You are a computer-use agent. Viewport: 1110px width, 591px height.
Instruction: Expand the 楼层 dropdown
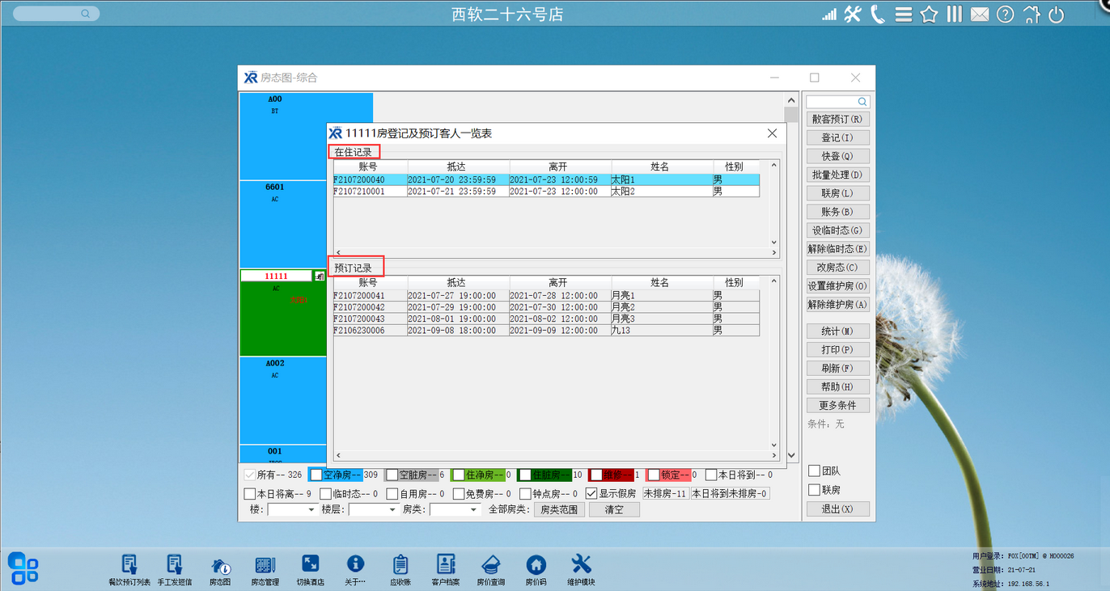coord(393,510)
